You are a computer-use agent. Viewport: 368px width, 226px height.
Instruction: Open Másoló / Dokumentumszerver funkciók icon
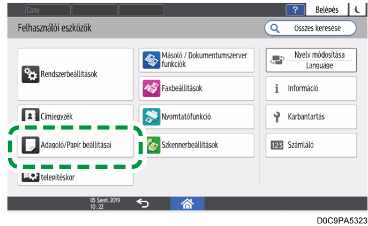click(152, 60)
